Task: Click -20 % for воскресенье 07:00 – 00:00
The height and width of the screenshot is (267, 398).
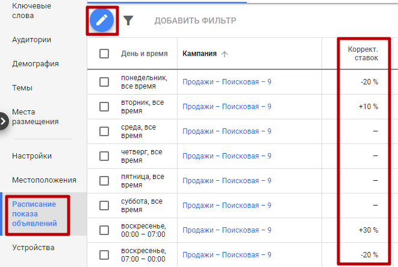Action: [369, 254]
